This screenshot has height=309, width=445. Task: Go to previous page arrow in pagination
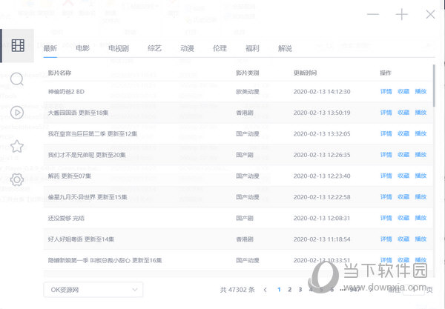266,290
